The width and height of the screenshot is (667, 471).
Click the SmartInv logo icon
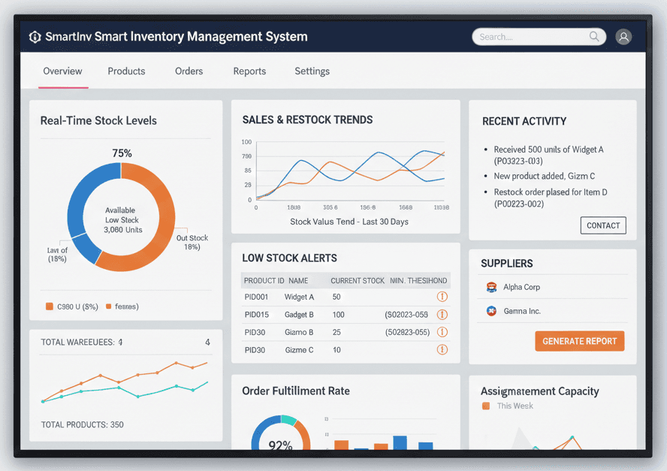35,36
